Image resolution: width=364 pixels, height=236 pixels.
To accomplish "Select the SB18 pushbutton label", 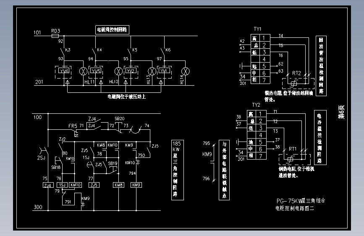I will click(x=56, y=167).
